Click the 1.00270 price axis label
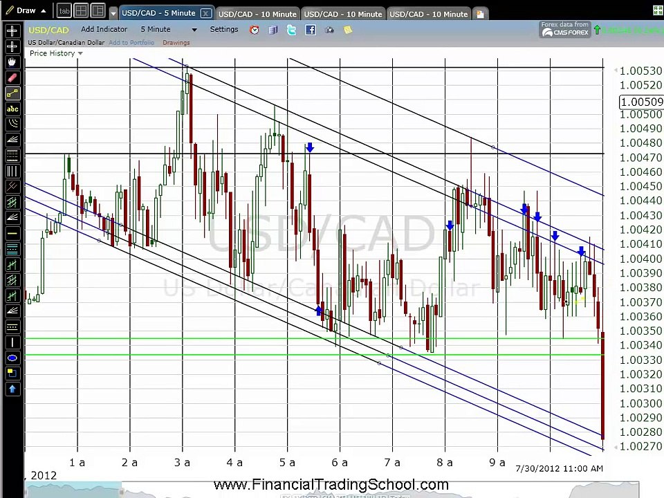The width and height of the screenshot is (664, 498). [640, 446]
